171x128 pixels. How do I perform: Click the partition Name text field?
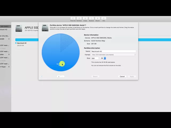[114, 51]
